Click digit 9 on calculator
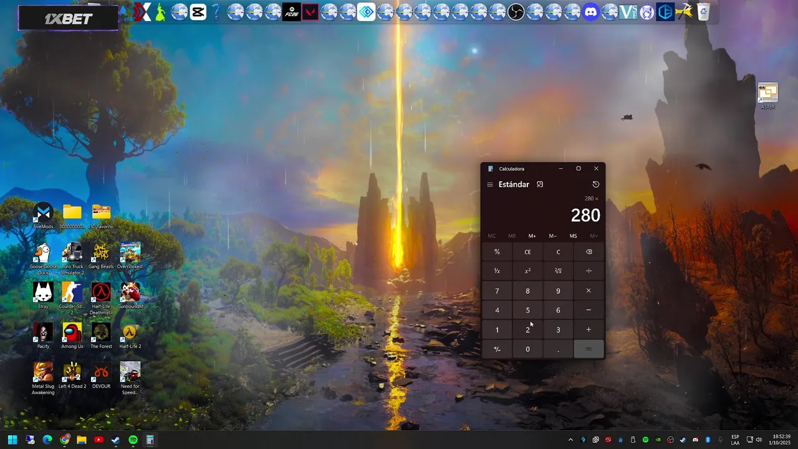Screen dimensions: 798x449 click(558, 291)
